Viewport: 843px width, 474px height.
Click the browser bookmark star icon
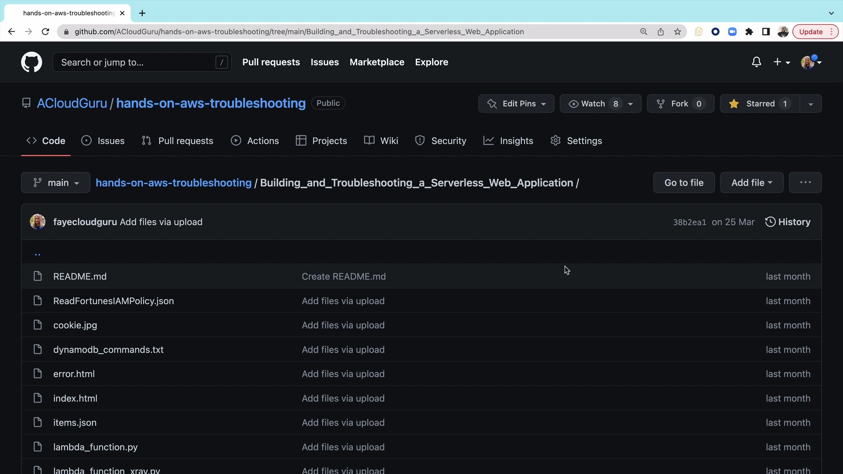point(677,32)
